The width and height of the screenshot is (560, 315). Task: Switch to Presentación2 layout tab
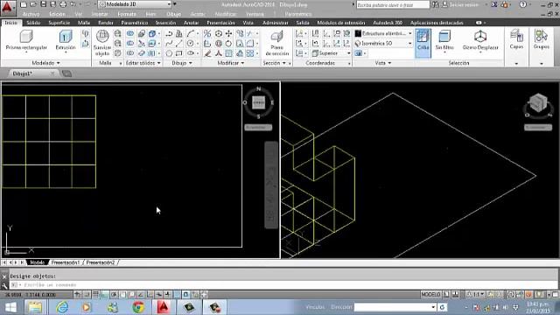click(101, 262)
